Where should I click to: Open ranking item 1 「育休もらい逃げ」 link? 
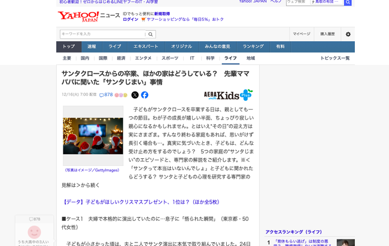coord(302,243)
